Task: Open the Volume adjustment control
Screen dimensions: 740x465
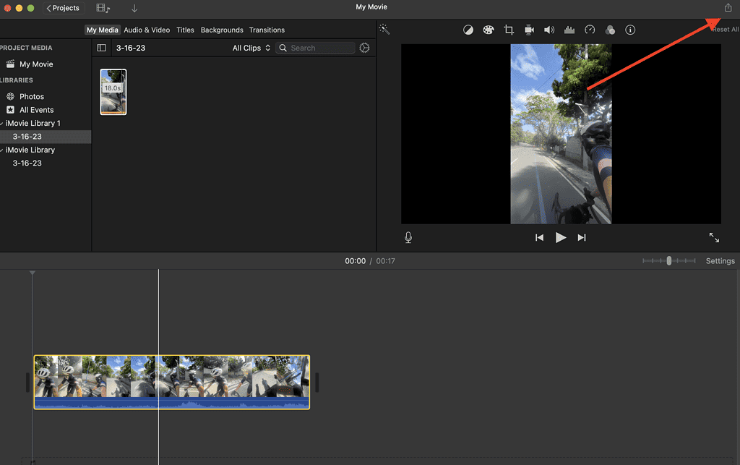Action: [549, 30]
